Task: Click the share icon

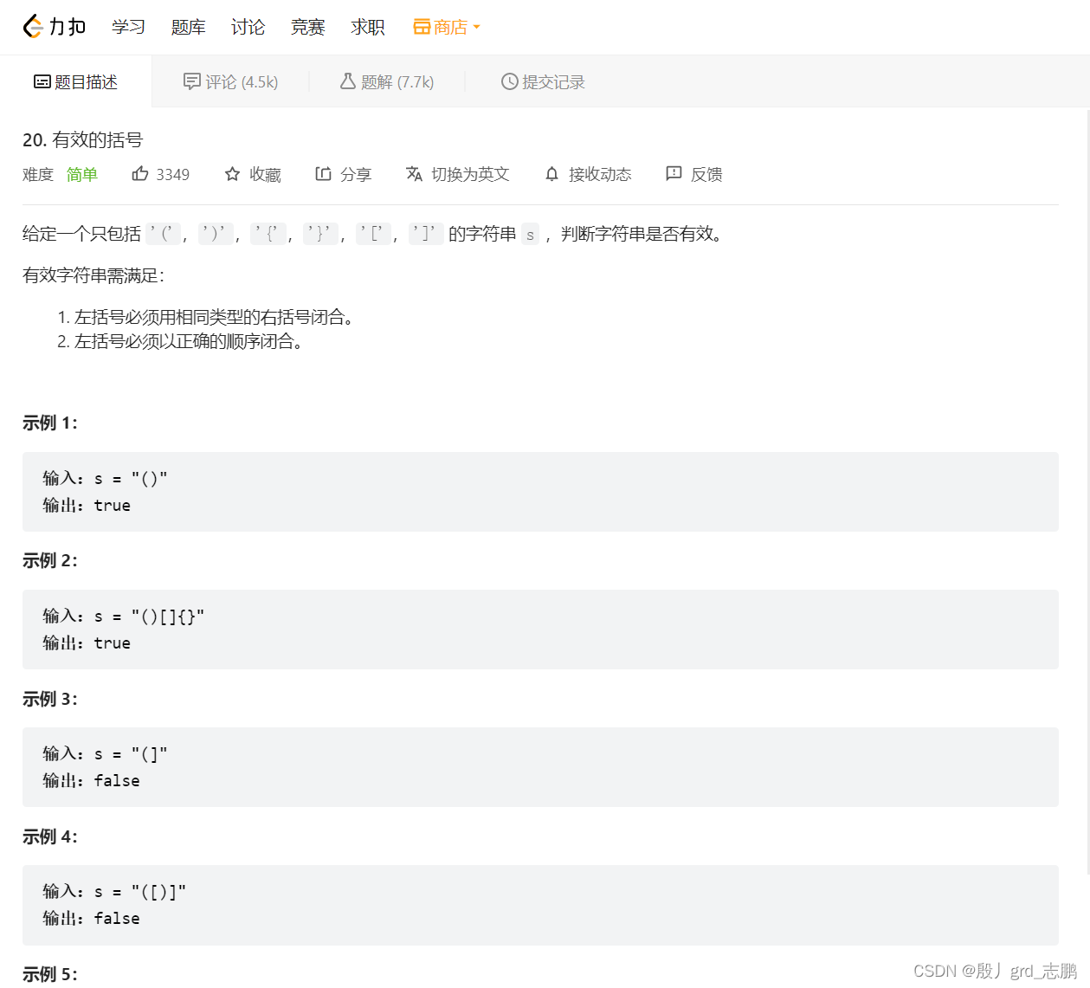Action: coord(323,174)
